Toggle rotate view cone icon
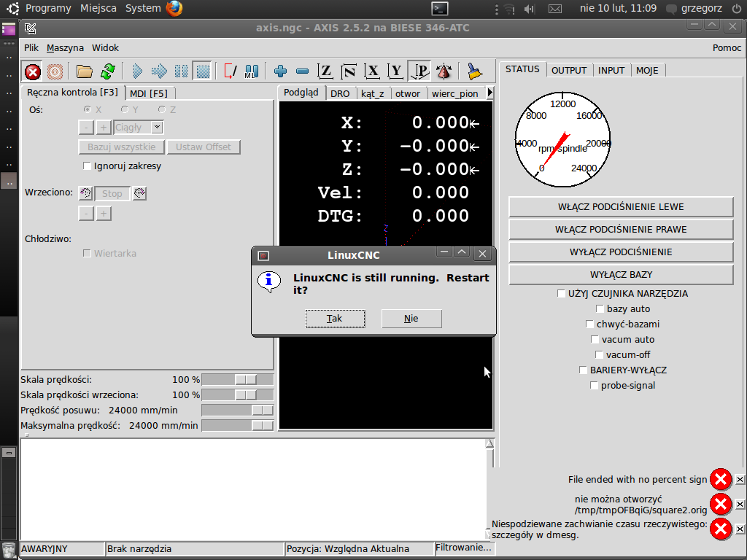 (444, 71)
